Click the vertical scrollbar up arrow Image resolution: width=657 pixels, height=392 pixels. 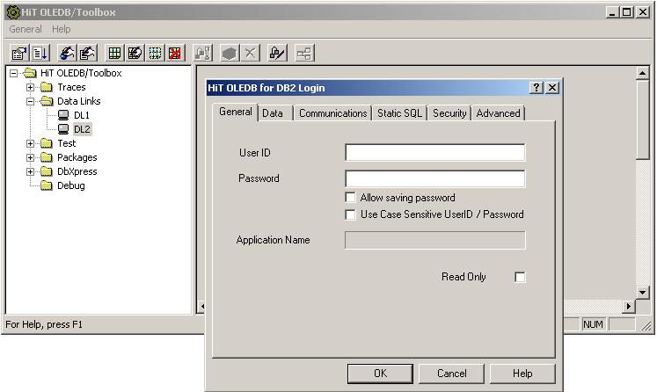(642, 73)
